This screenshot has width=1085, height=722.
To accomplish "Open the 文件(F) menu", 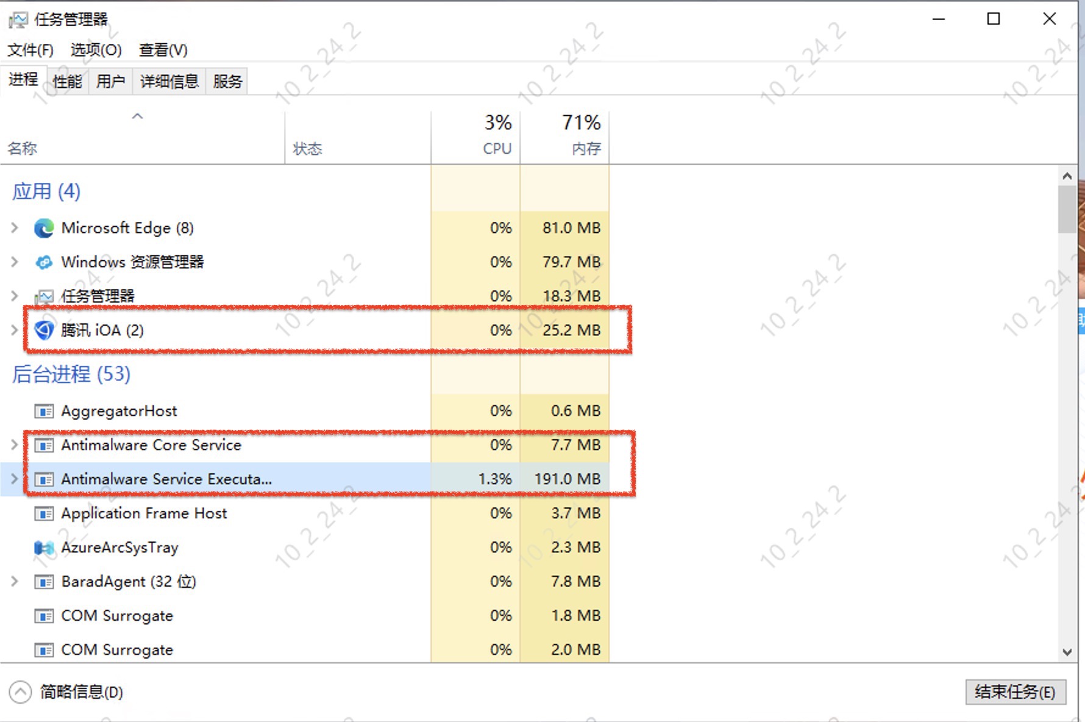I will pos(30,50).
